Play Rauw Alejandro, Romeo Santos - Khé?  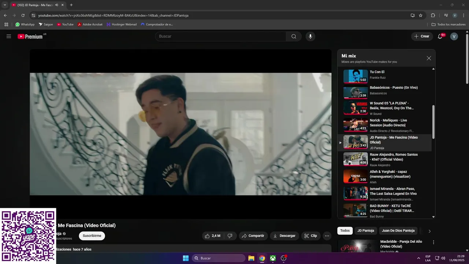[385, 159]
